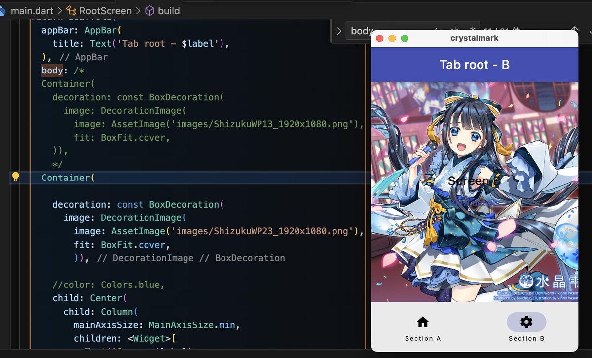The width and height of the screenshot is (592, 358).
Task: Tap the home icon above Section A
Action: pyautogui.click(x=422, y=321)
